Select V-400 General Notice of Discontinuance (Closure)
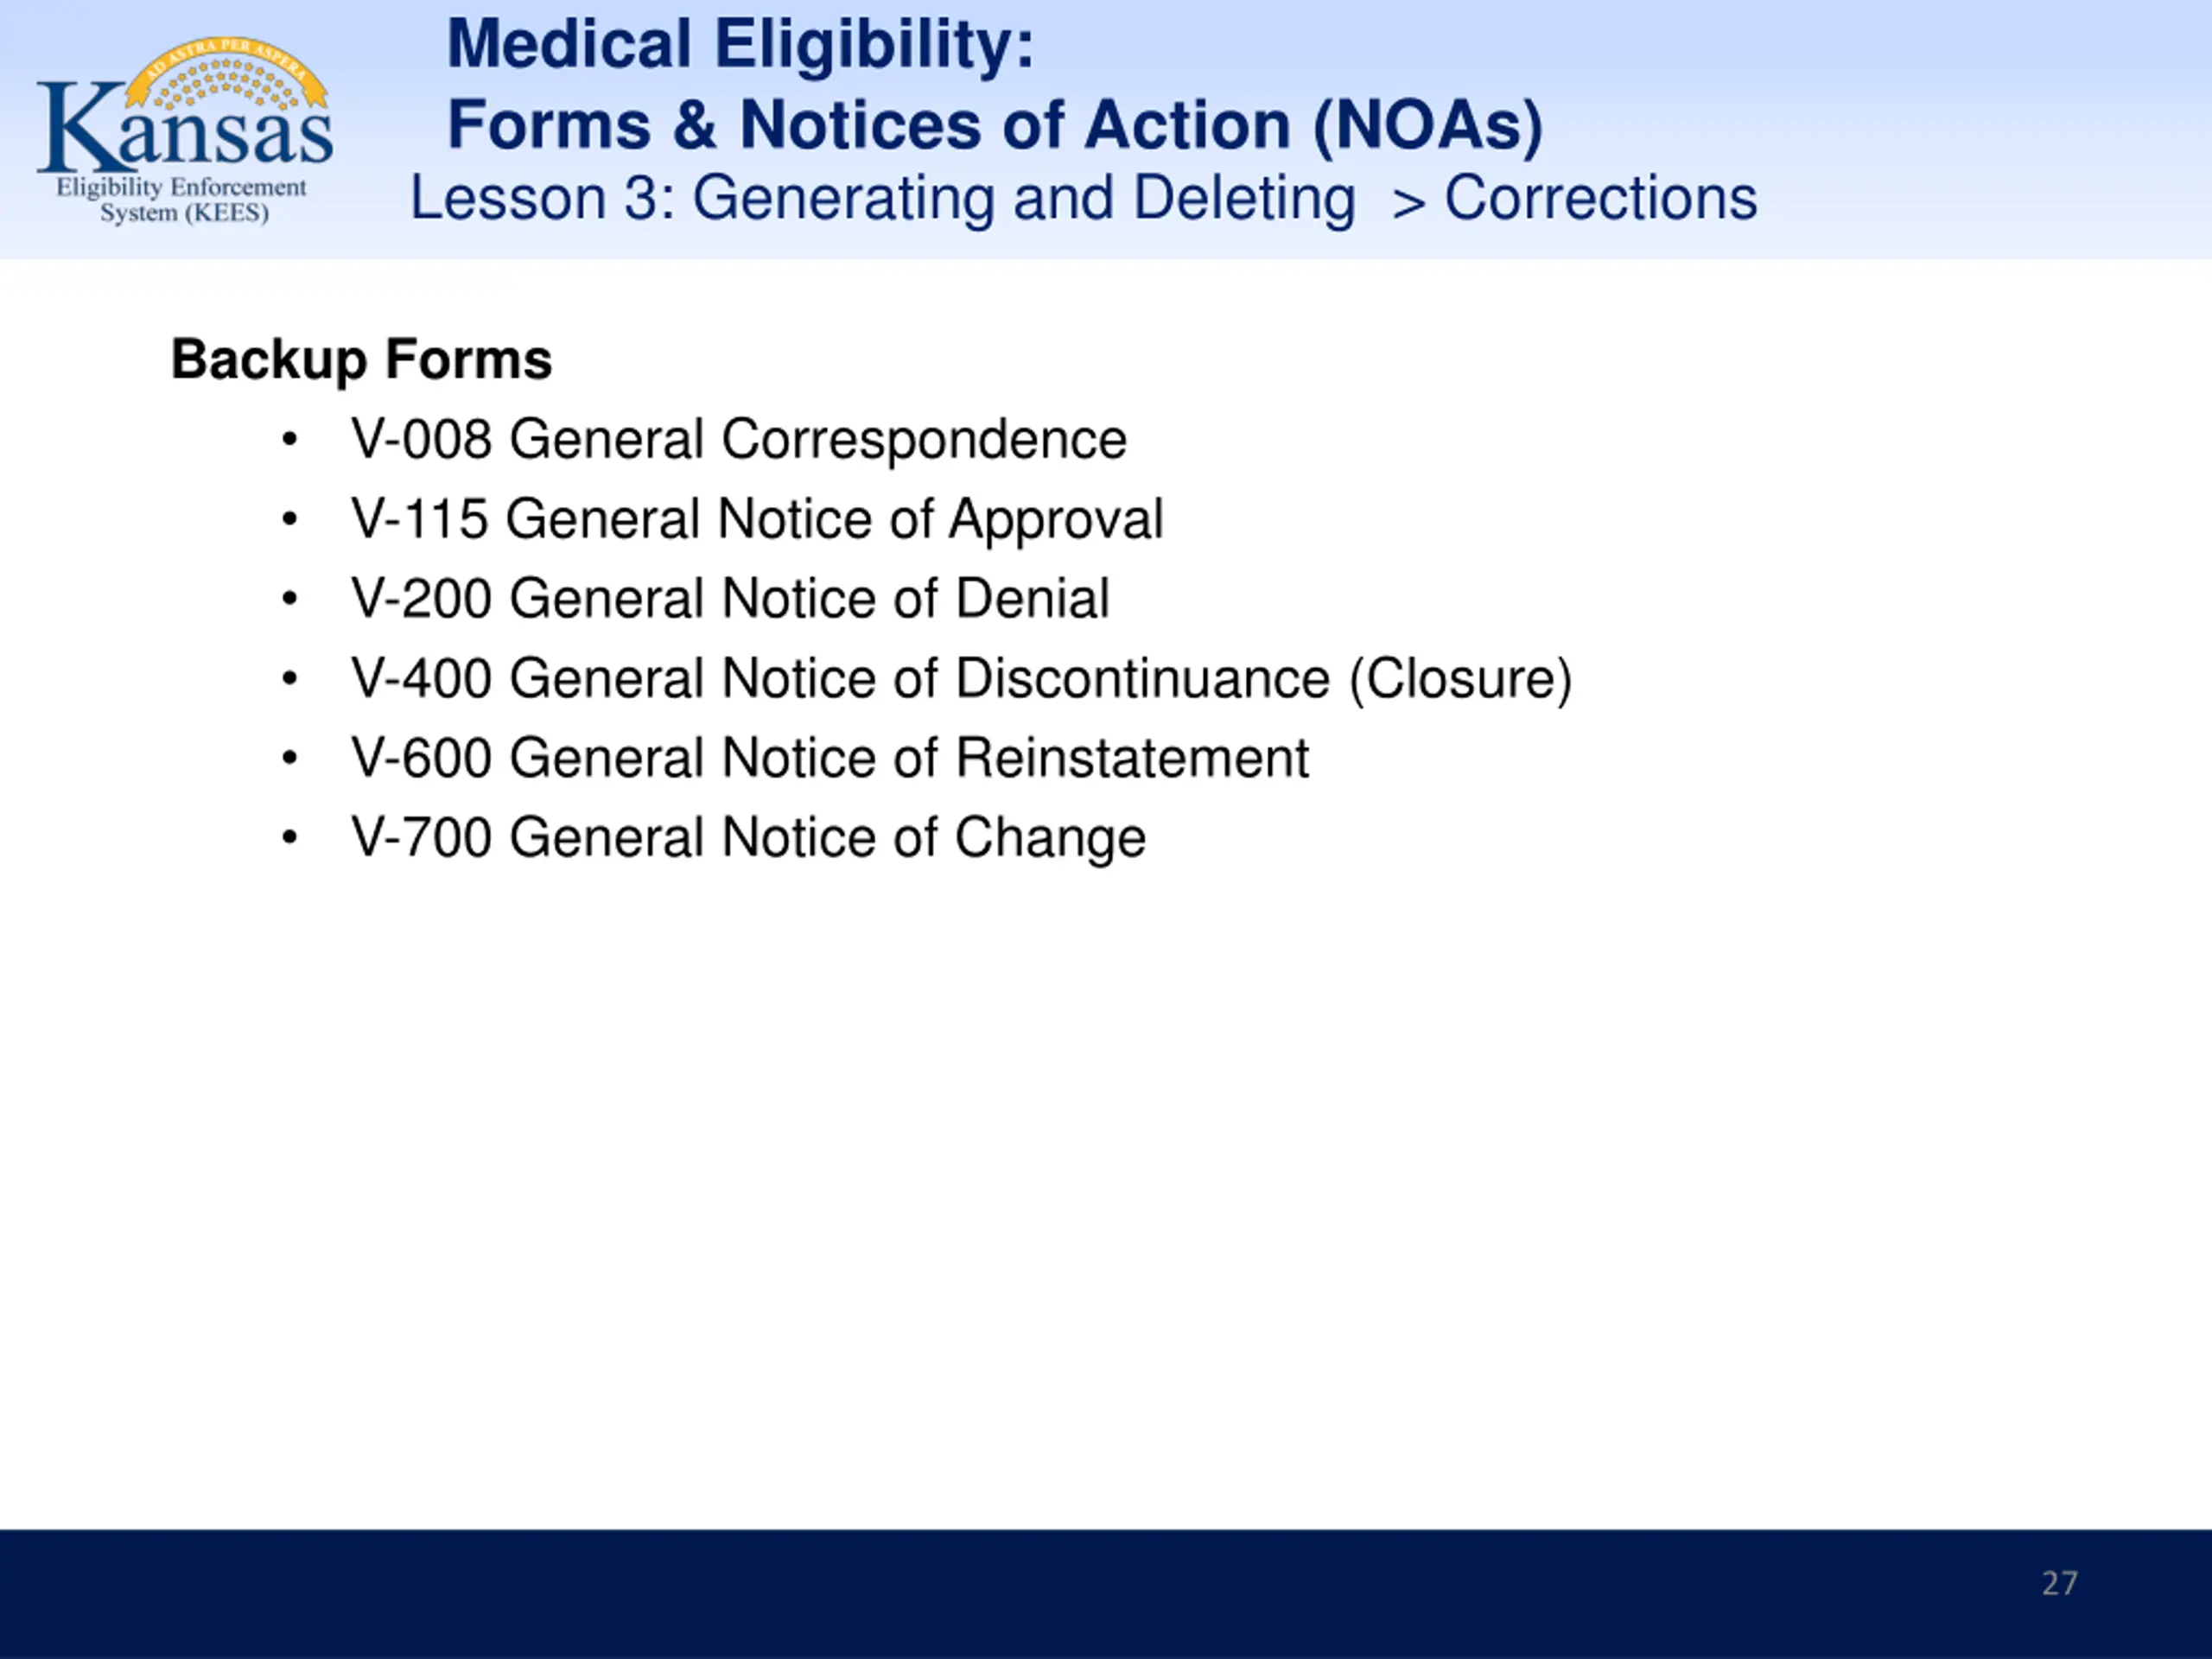The width and height of the screenshot is (2212, 1659). tap(961, 679)
